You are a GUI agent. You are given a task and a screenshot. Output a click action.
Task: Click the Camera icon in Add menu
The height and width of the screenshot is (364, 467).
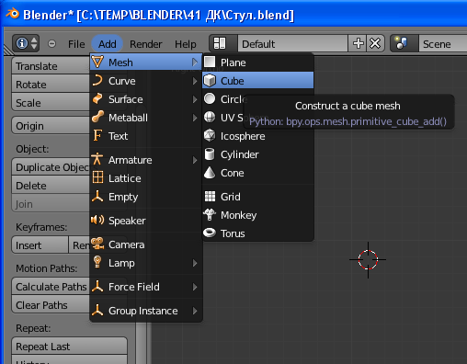point(97,245)
